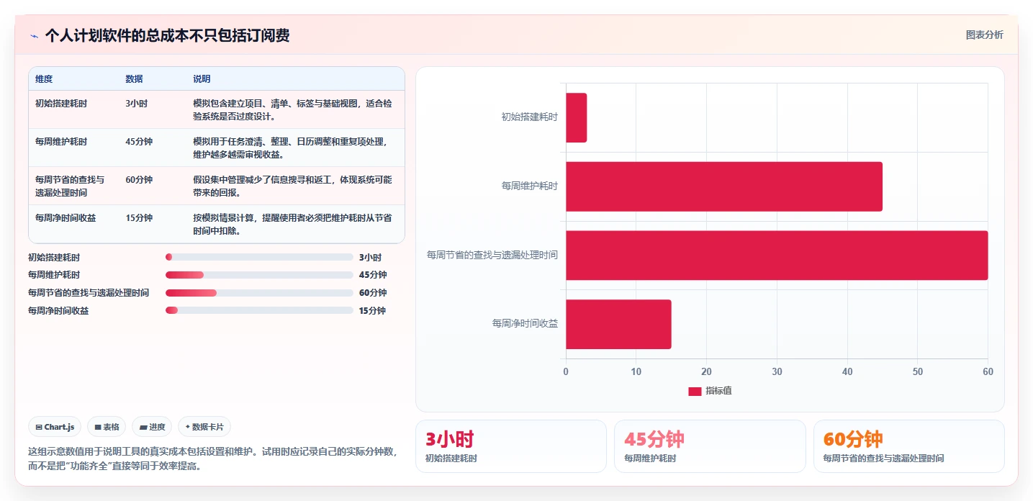Click the 每周维护耗时 bar in the chart
The image size is (1033, 501).
tap(724, 186)
